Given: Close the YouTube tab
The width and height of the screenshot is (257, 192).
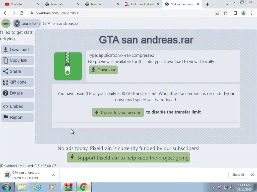Looking at the screenshot, I should 38,4.
